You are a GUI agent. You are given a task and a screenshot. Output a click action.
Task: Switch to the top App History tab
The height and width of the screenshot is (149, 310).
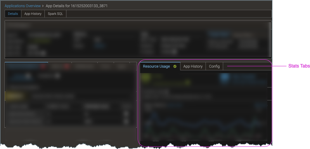33,14
